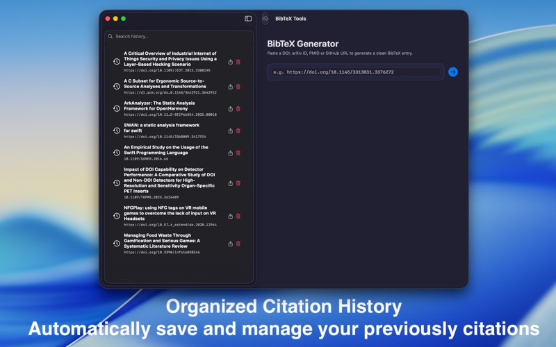Click history icon of ArkAnalyzer entry
Screen dimensions: 556x347
coord(116,109)
